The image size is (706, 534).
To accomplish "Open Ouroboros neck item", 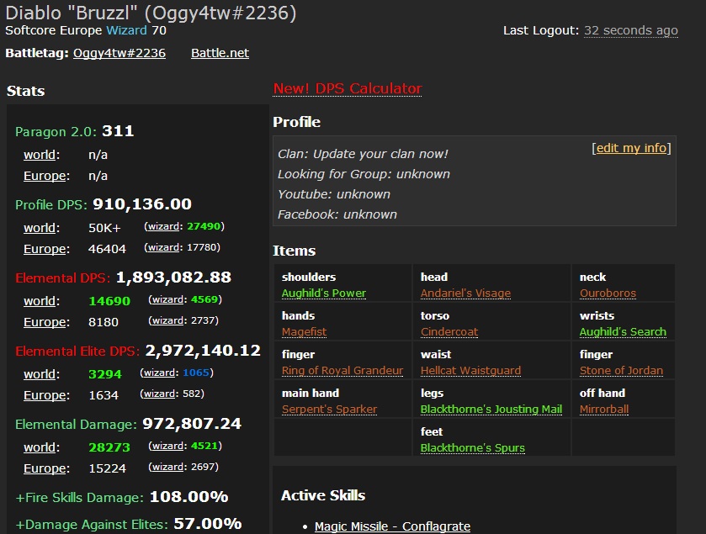I will click(608, 293).
